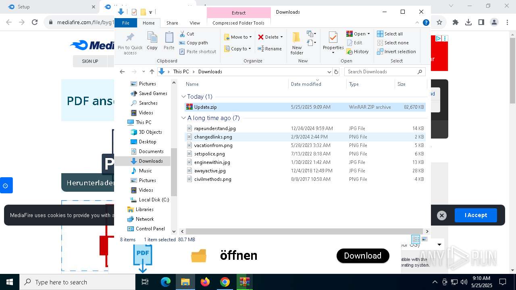Screen dimensions: 516x290
Task: Open the Move to dropdown
Action: (238, 37)
